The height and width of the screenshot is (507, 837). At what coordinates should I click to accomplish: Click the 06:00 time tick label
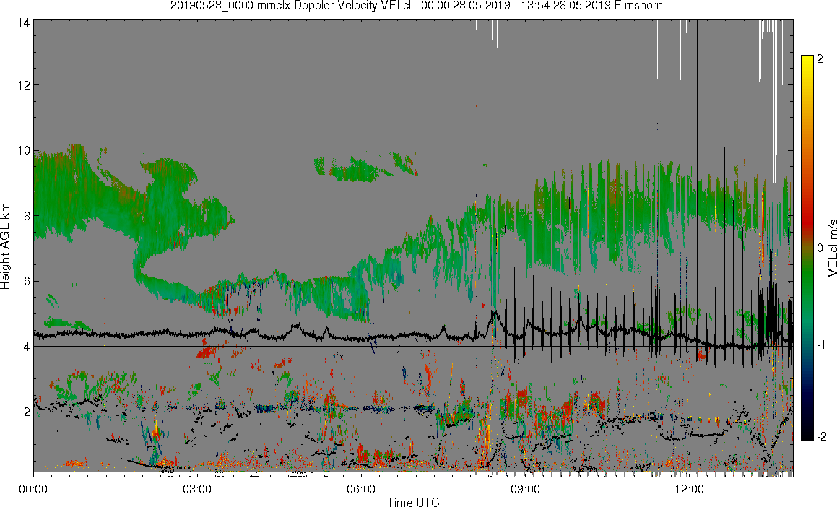click(x=361, y=489)
